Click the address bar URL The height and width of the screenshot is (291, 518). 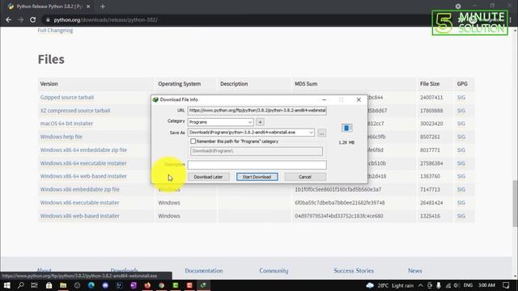click(106, 19)
